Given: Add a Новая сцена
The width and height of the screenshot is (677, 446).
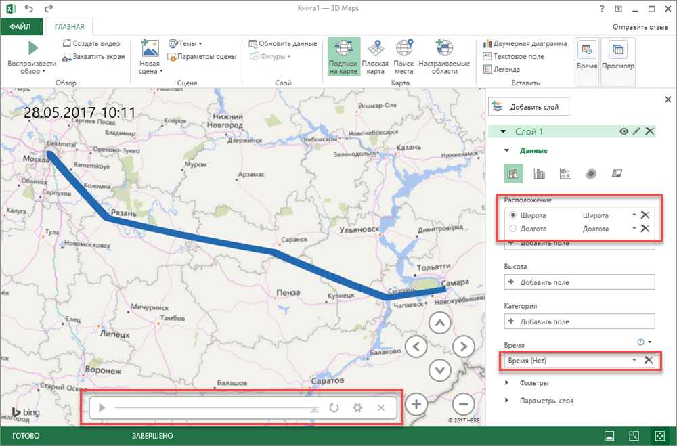Looking at the screenshot, I should coord(150,58).
